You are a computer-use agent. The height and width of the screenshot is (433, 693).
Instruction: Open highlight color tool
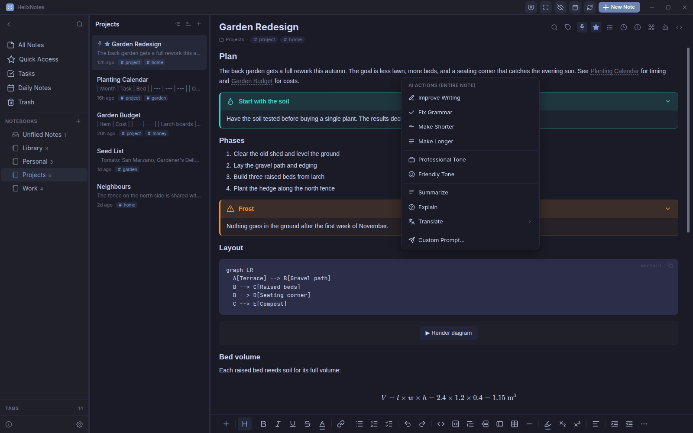pos(548,424)
